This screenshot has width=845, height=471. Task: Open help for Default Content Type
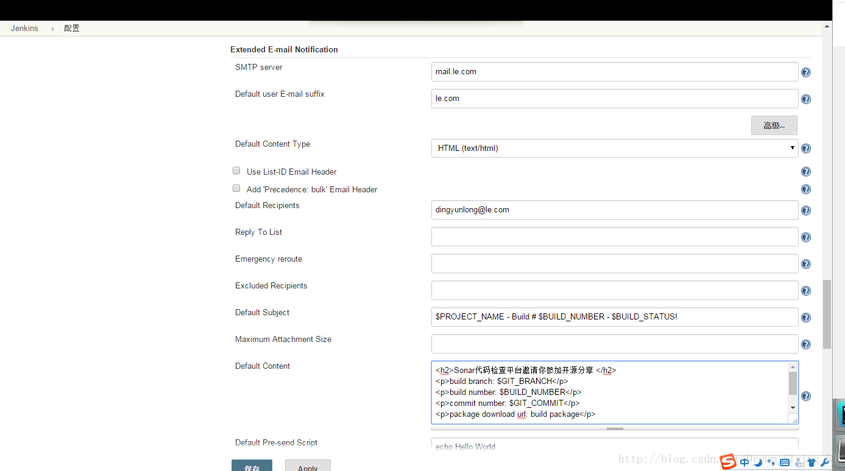(805, 148)
